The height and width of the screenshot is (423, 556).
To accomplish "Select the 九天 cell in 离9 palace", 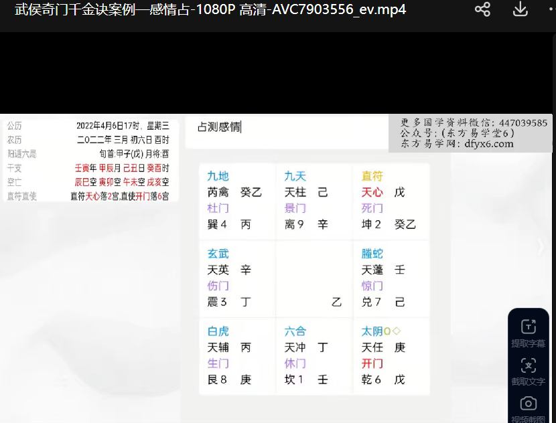I will [314, 200].
